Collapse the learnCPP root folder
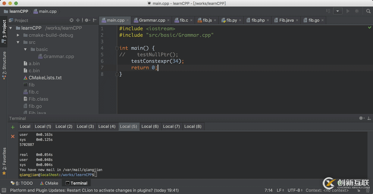 [11, 28]
